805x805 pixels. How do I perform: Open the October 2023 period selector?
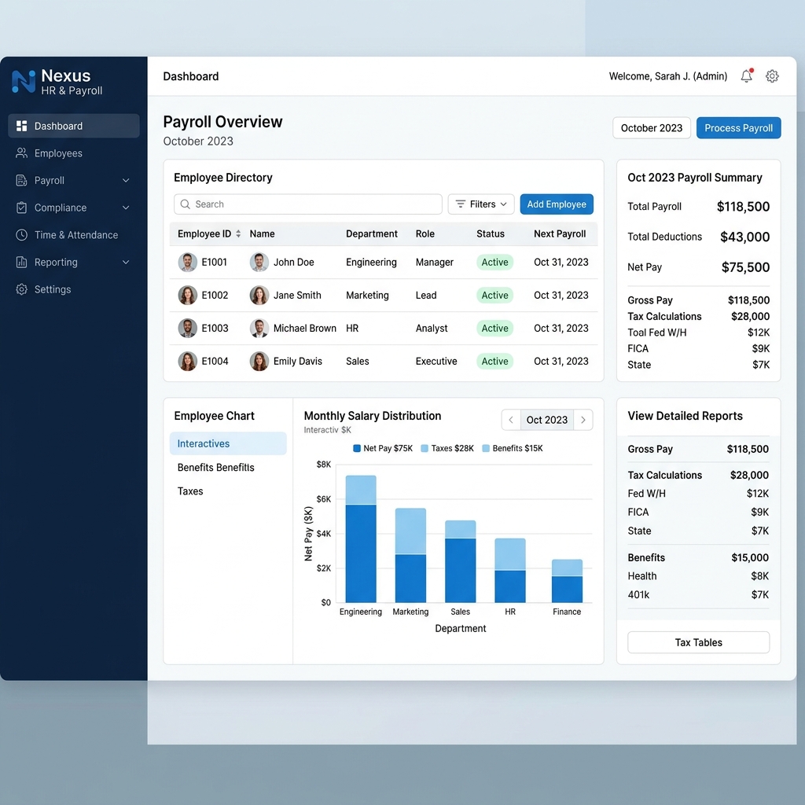(x=652, y=128)
